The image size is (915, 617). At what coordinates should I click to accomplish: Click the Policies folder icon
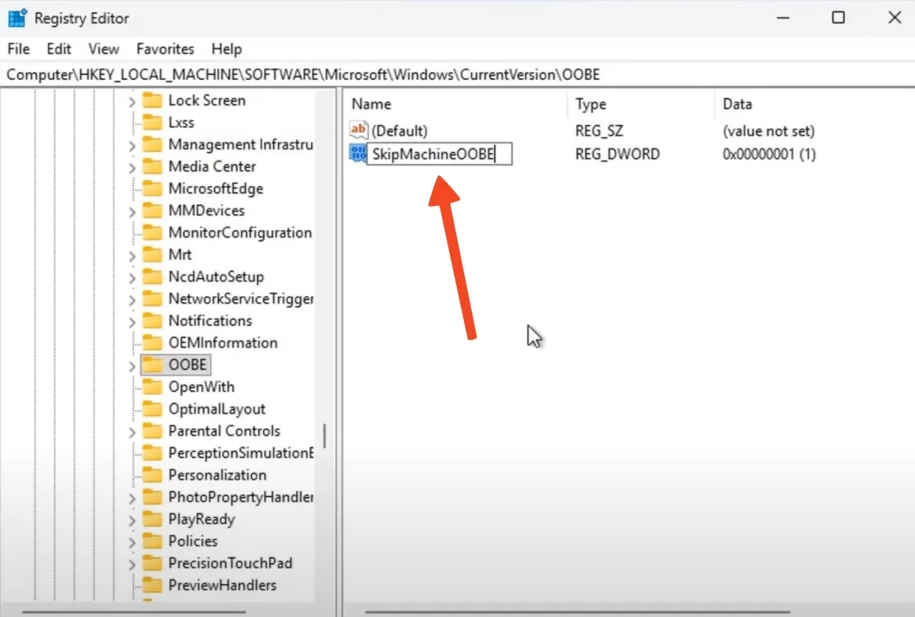pos(153,541)
